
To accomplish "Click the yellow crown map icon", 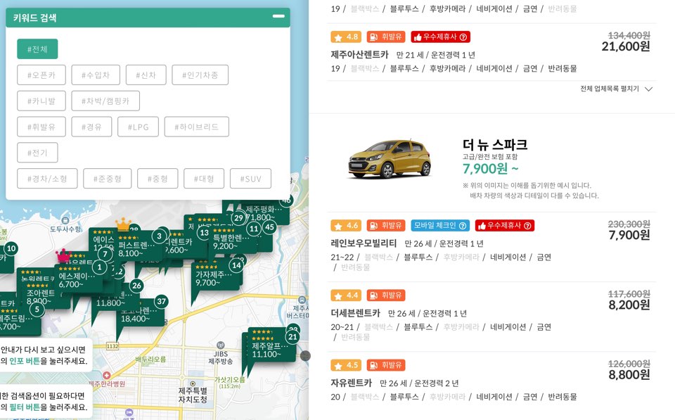I will 123,224.
